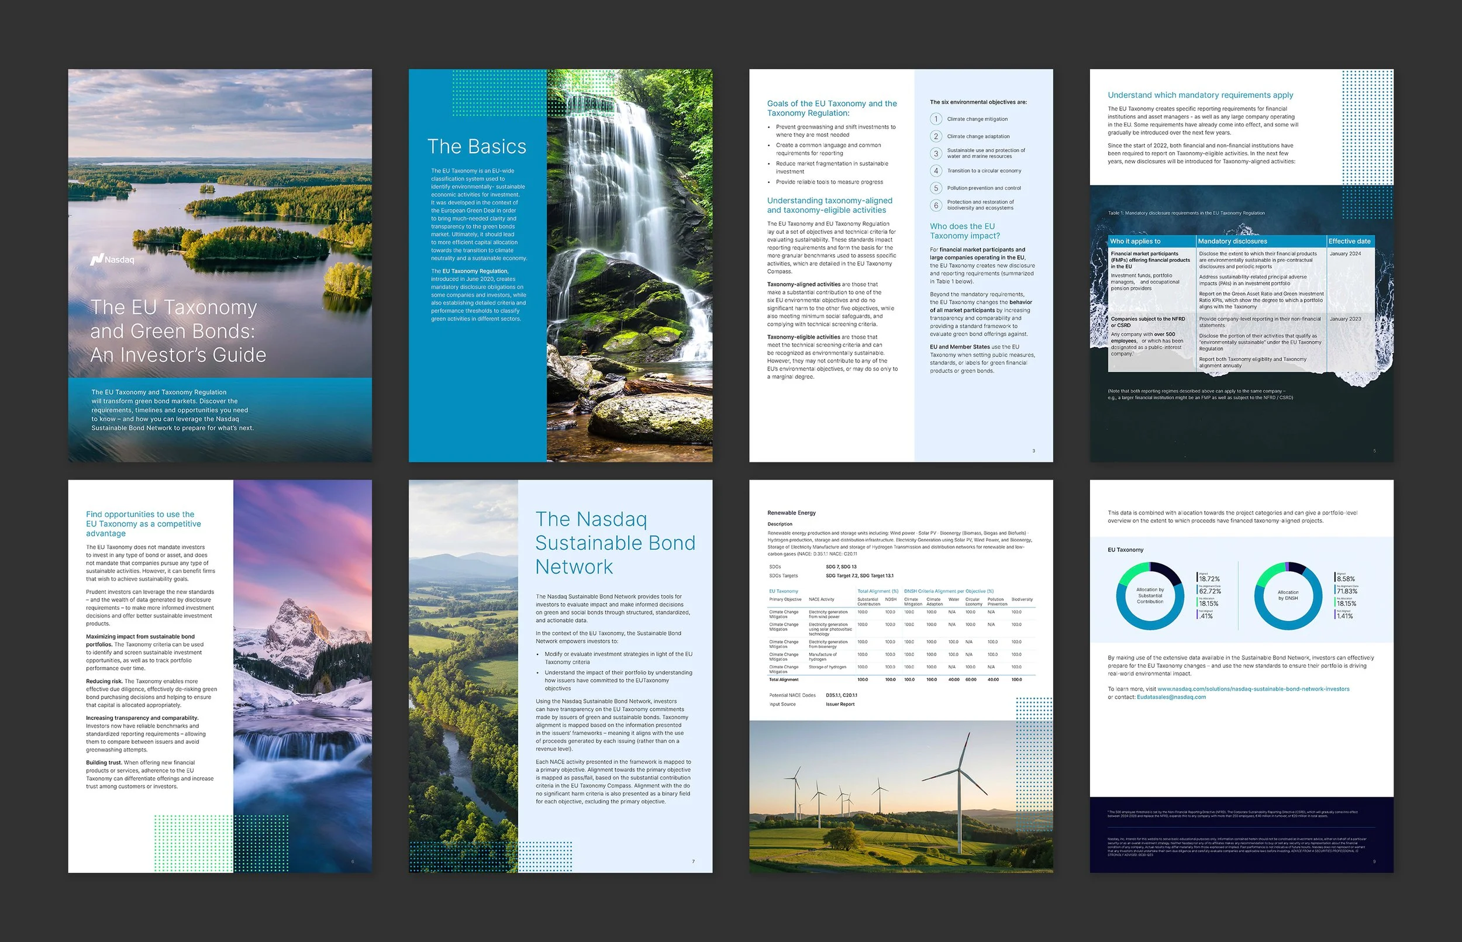Click the 'Renewable Energy' section title
This screenshot has height=942, width=1462.
(792, 513)
